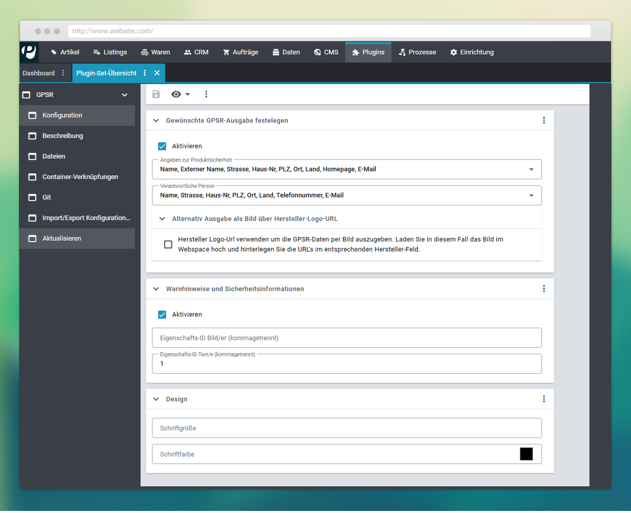Click the browser address bar
This screenshot has height=513, width=631.
point(329,31)
